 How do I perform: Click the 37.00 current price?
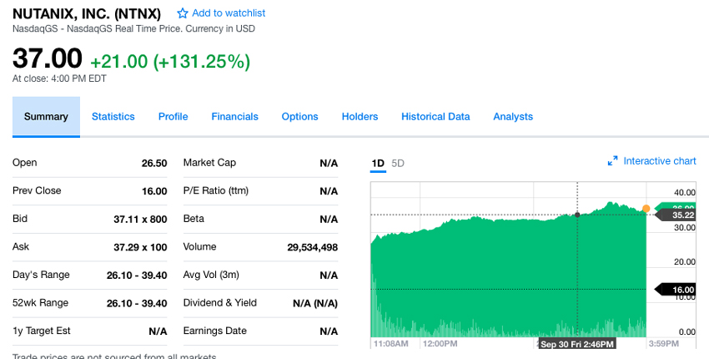(48, 58)
